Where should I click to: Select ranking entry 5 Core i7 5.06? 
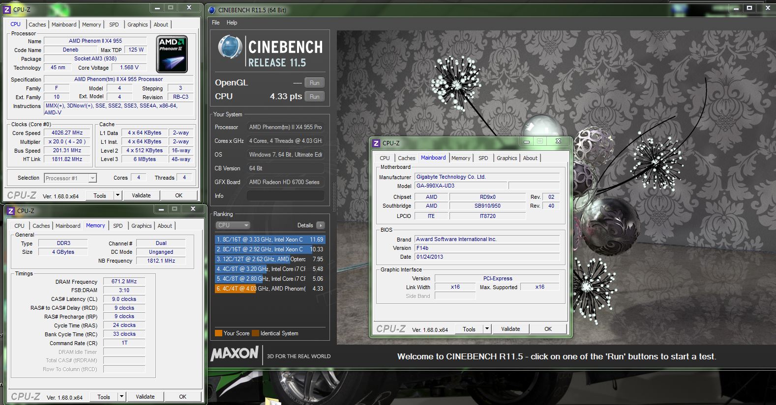[x=270, y=279]
